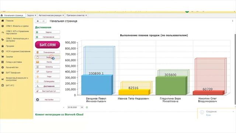
Task: Open the Казначейство section in the sidebar
Action: pyautogui.click(x=12, y=67)
